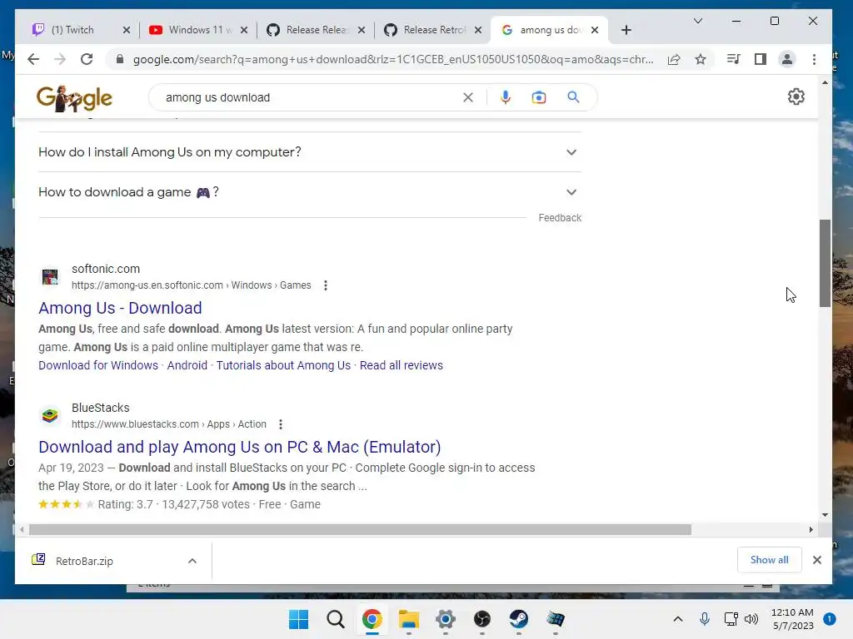Focus the among us download search field

tap(310, 97)
